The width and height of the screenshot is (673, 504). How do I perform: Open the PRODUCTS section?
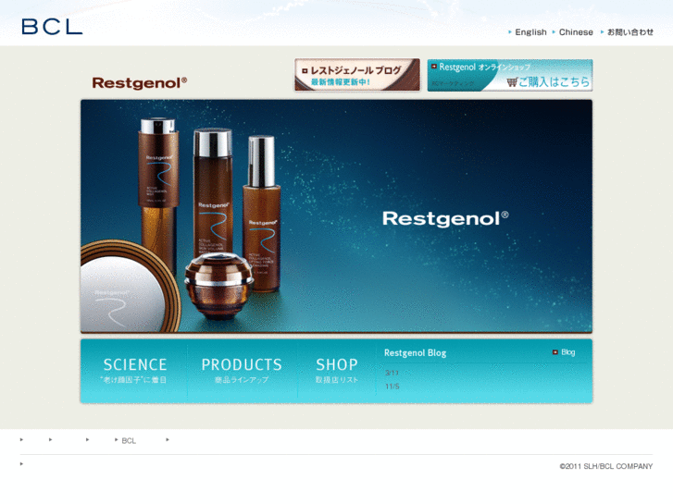tap(242, 371)
